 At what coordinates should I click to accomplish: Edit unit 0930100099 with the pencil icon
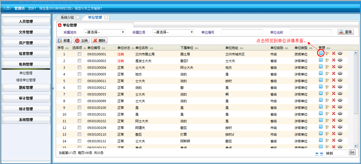click(327, 100)
